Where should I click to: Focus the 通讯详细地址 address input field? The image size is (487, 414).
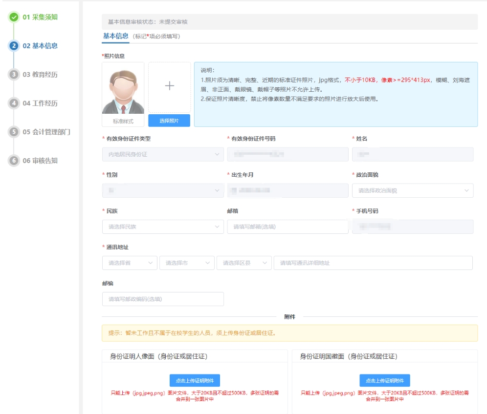(373, 263)
